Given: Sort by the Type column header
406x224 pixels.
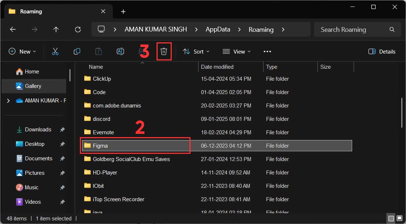Looking at the screenshot, I should [x=291, y=67].
